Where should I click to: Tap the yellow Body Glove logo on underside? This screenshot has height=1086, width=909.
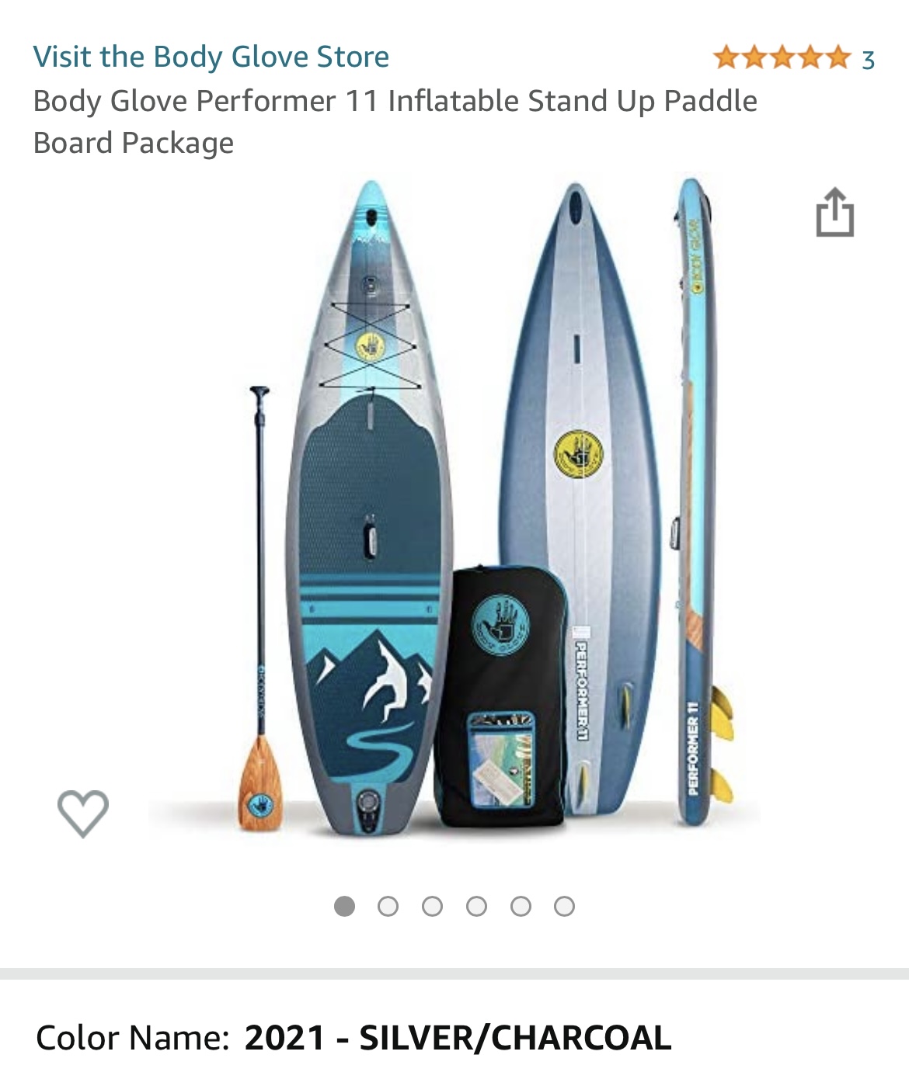[579, 455]
